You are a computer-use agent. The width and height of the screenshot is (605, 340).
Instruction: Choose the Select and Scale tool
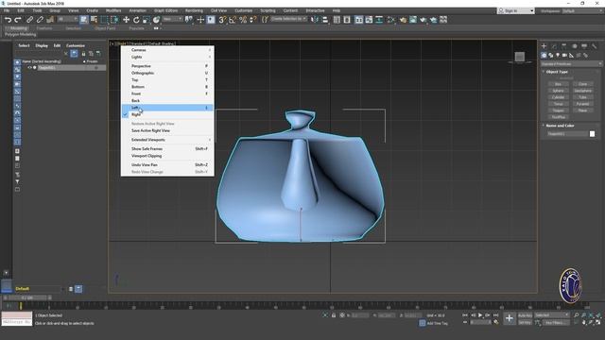147,20
